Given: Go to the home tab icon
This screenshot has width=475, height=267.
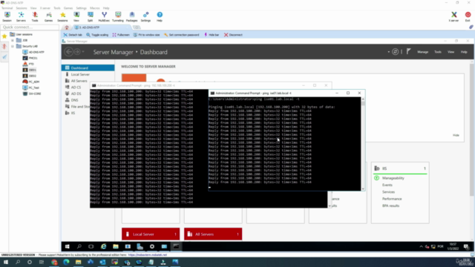Looking at the screenshot, I should click(x=67, y=27).
